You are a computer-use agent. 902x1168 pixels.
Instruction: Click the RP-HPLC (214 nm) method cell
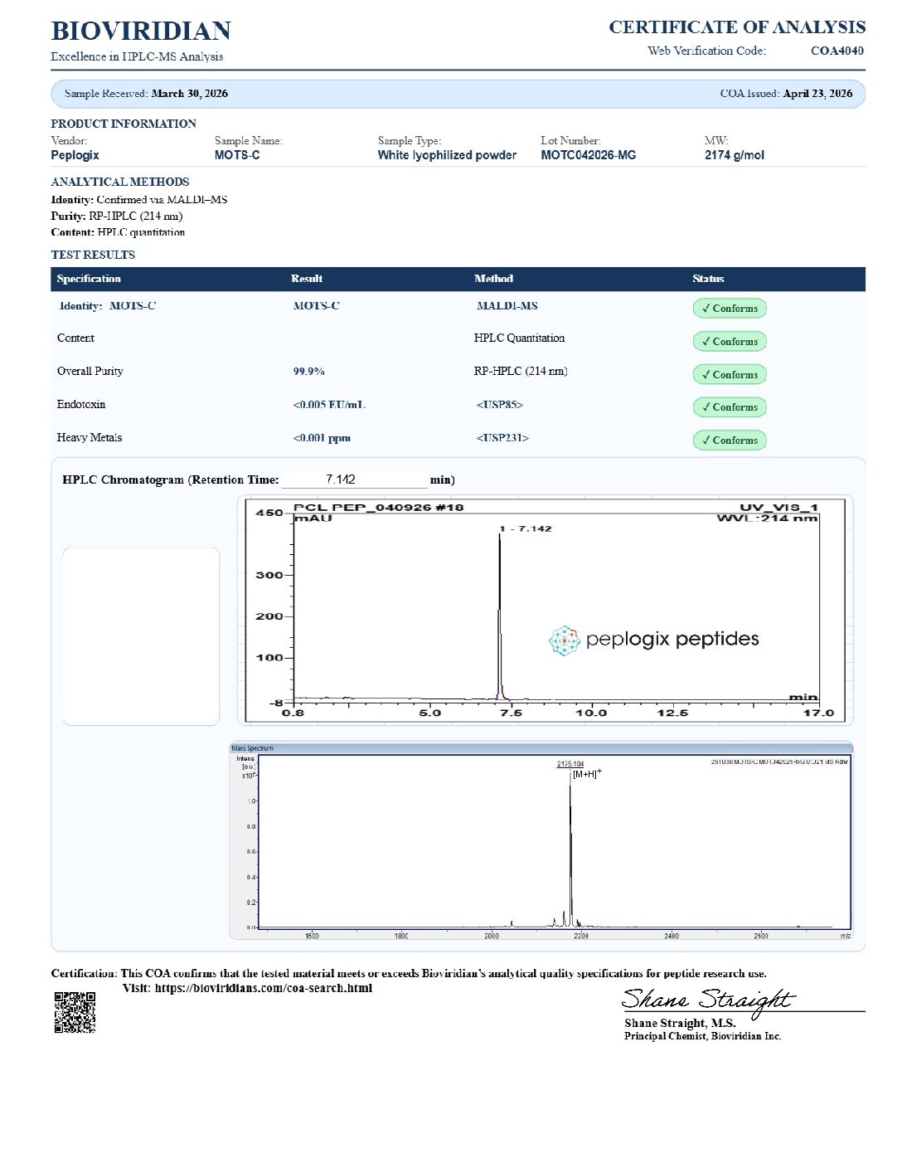click(x=521, y=372)
